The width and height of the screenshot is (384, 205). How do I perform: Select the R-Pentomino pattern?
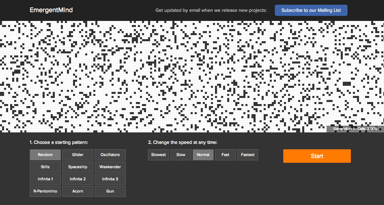45,191
